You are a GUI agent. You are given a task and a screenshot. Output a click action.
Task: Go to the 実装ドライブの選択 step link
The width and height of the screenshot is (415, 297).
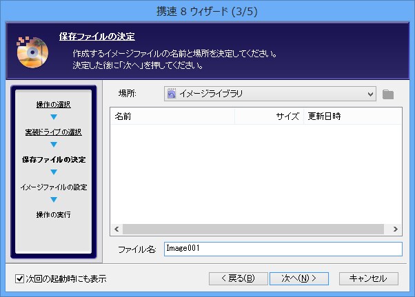(x=54, y=132)
